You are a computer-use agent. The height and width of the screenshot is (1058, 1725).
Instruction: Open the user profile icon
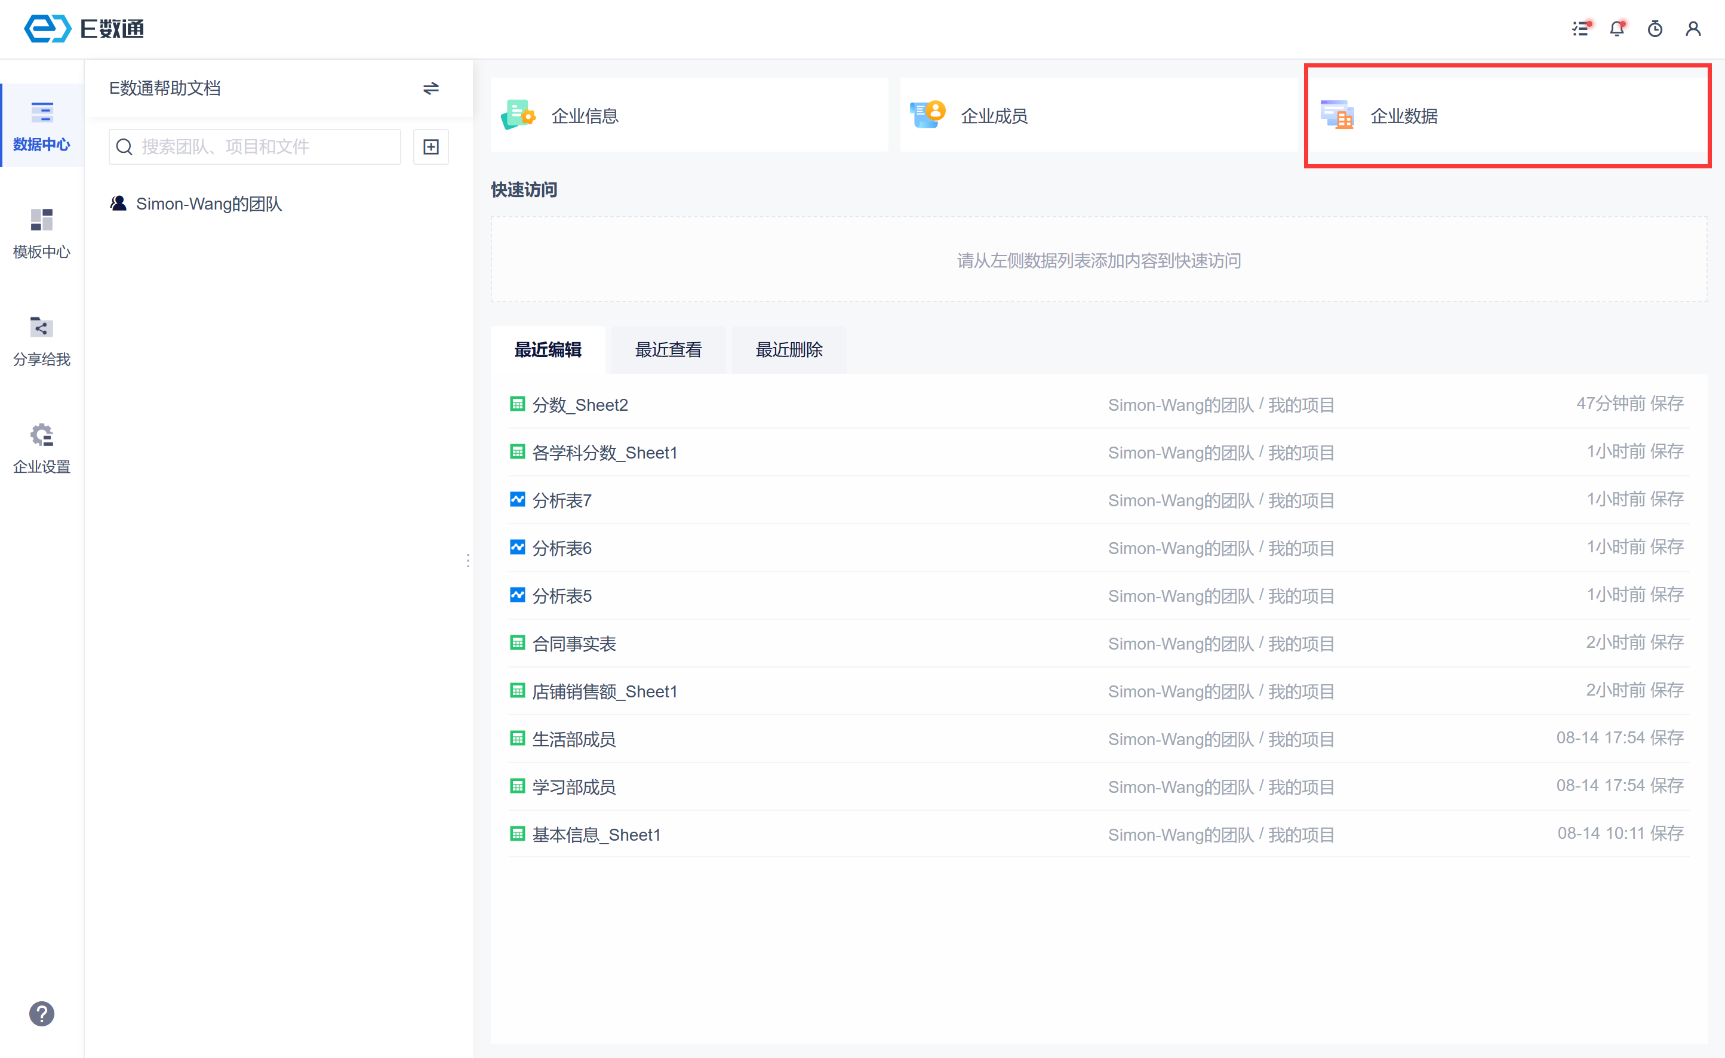pyautogui.click(x=1693, y=29)
